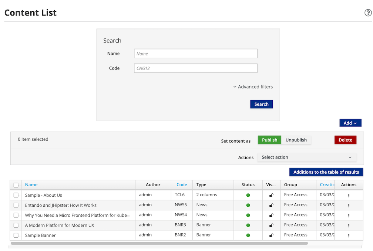
Task: Check the box for Sample - About Us
Action: pyautogui.click(x=16, y=195)
